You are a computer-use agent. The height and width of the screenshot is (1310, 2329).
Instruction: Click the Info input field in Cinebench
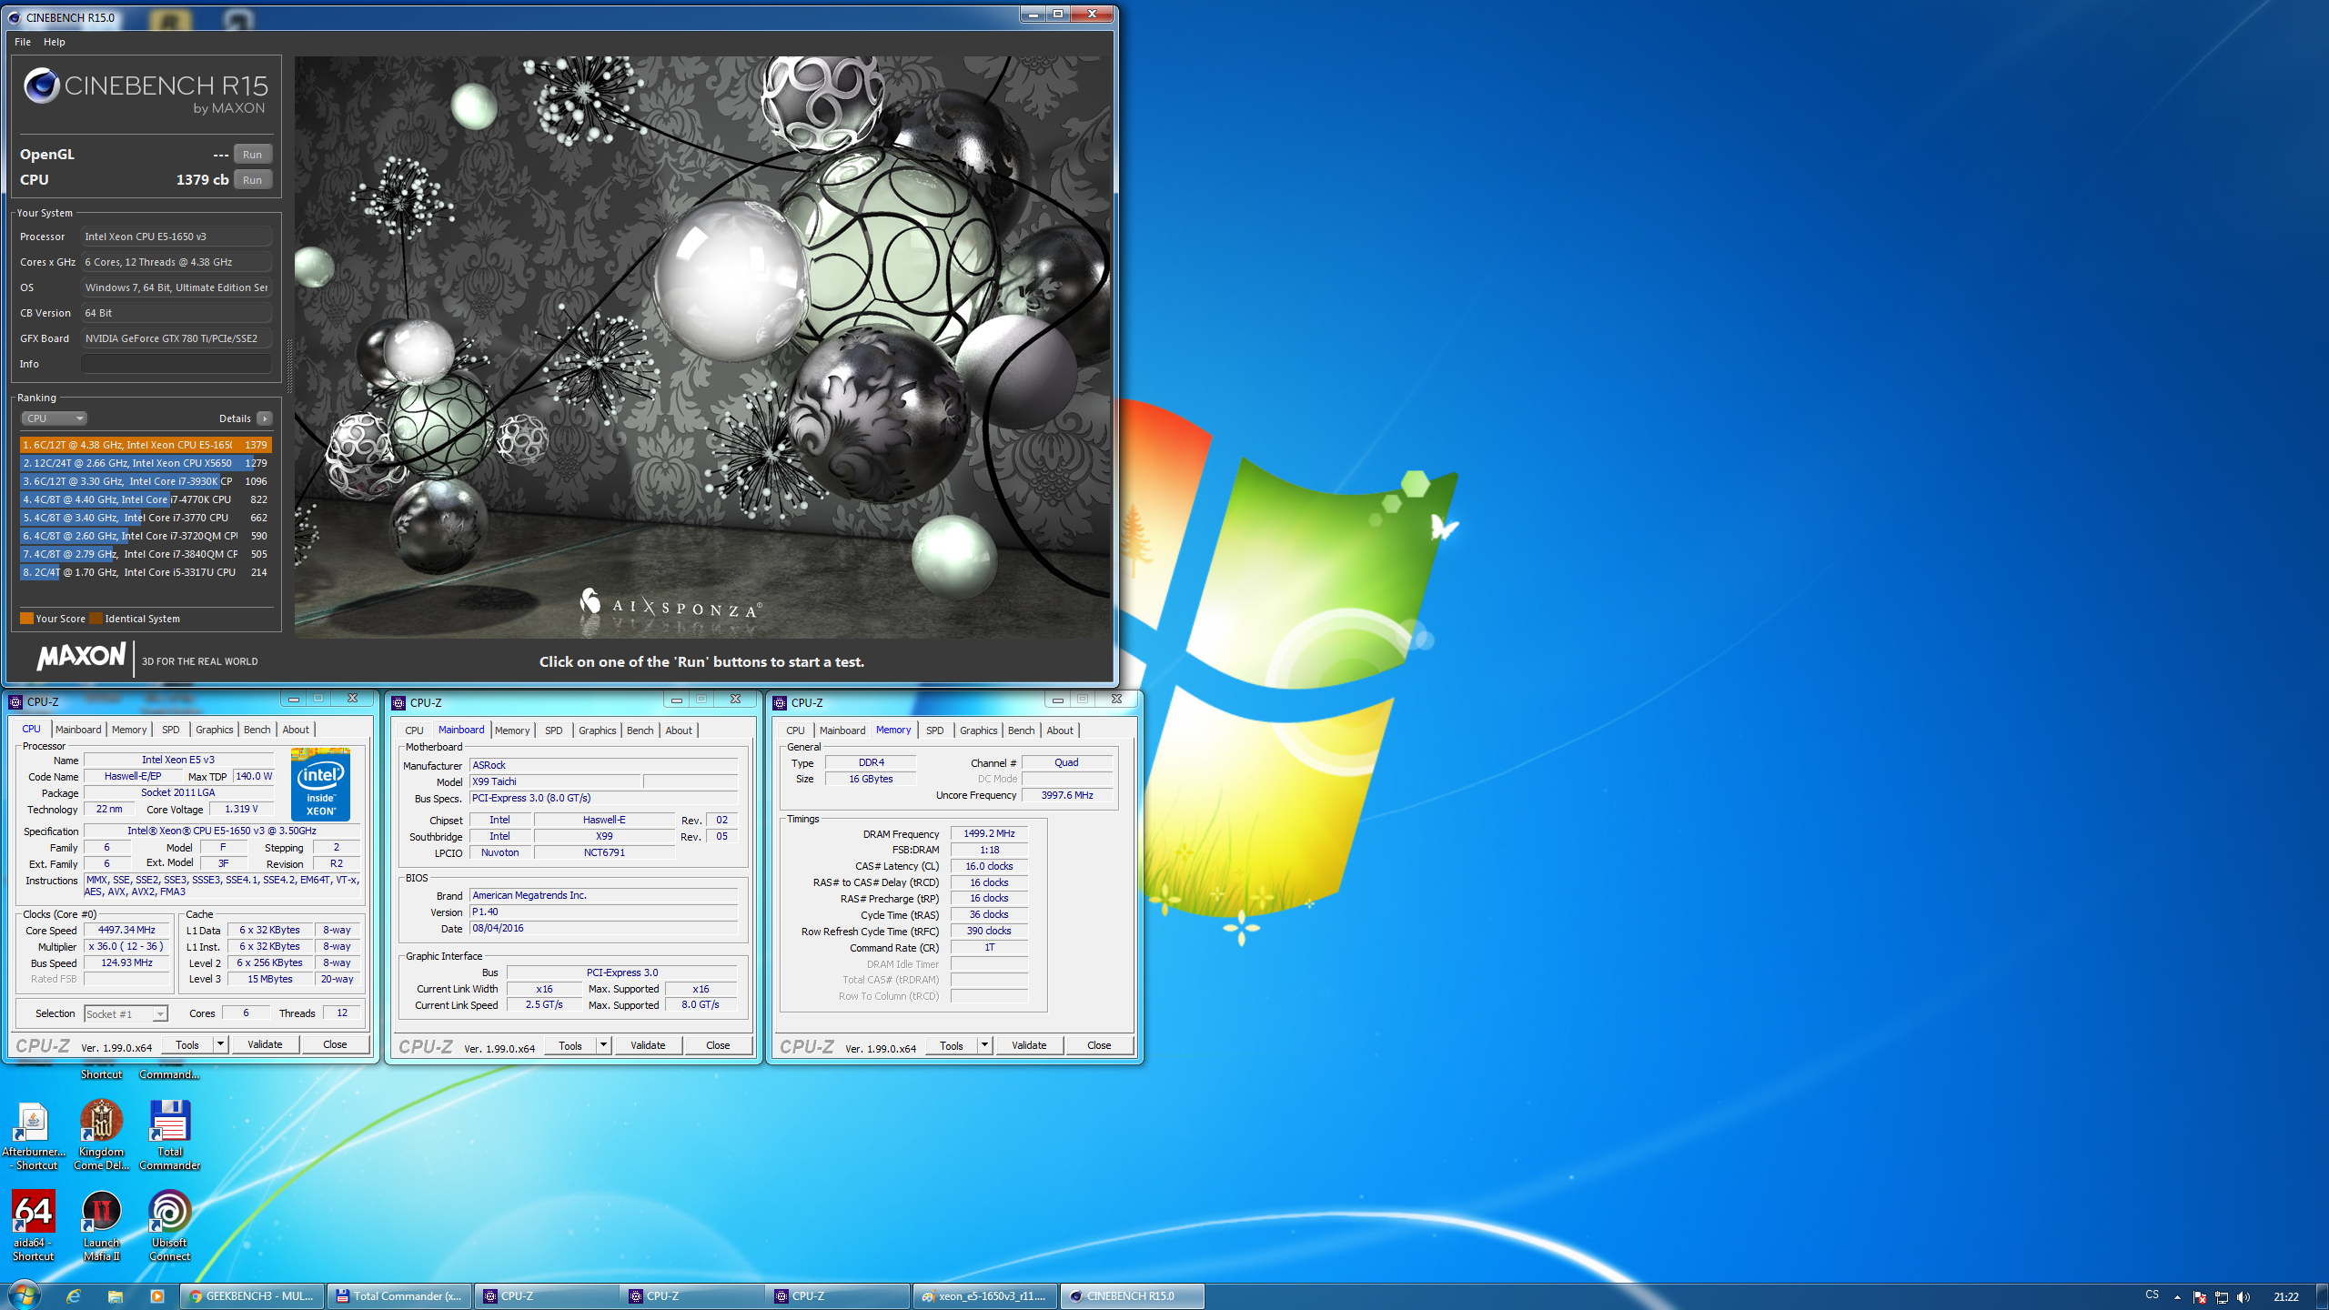pyautogui.click(x=176, y=364)
